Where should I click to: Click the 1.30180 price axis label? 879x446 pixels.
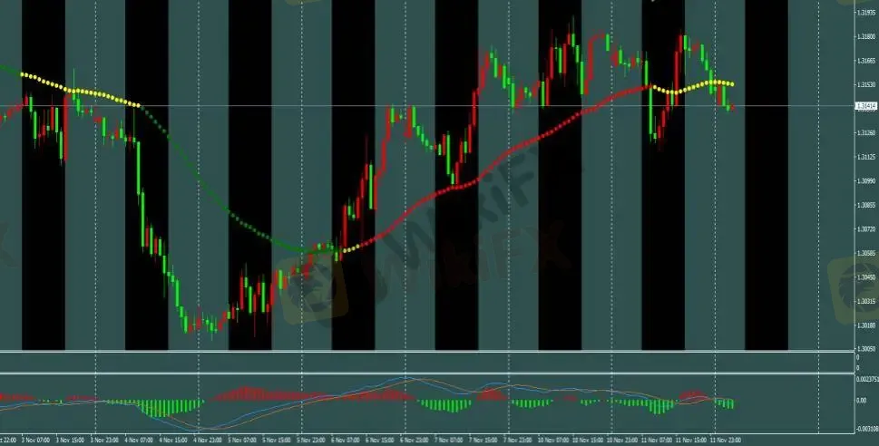click(867, 325)
